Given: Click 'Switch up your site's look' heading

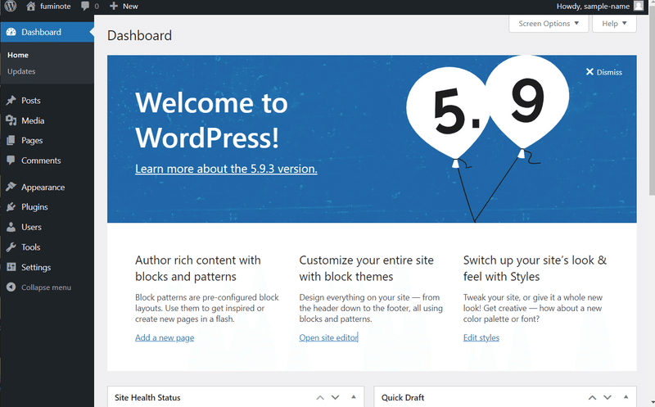Looking at the screenshot, I should 535,269.
